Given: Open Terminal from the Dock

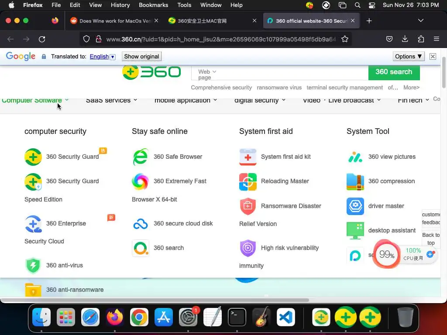Looking at the screenshot, I should 237,317.
